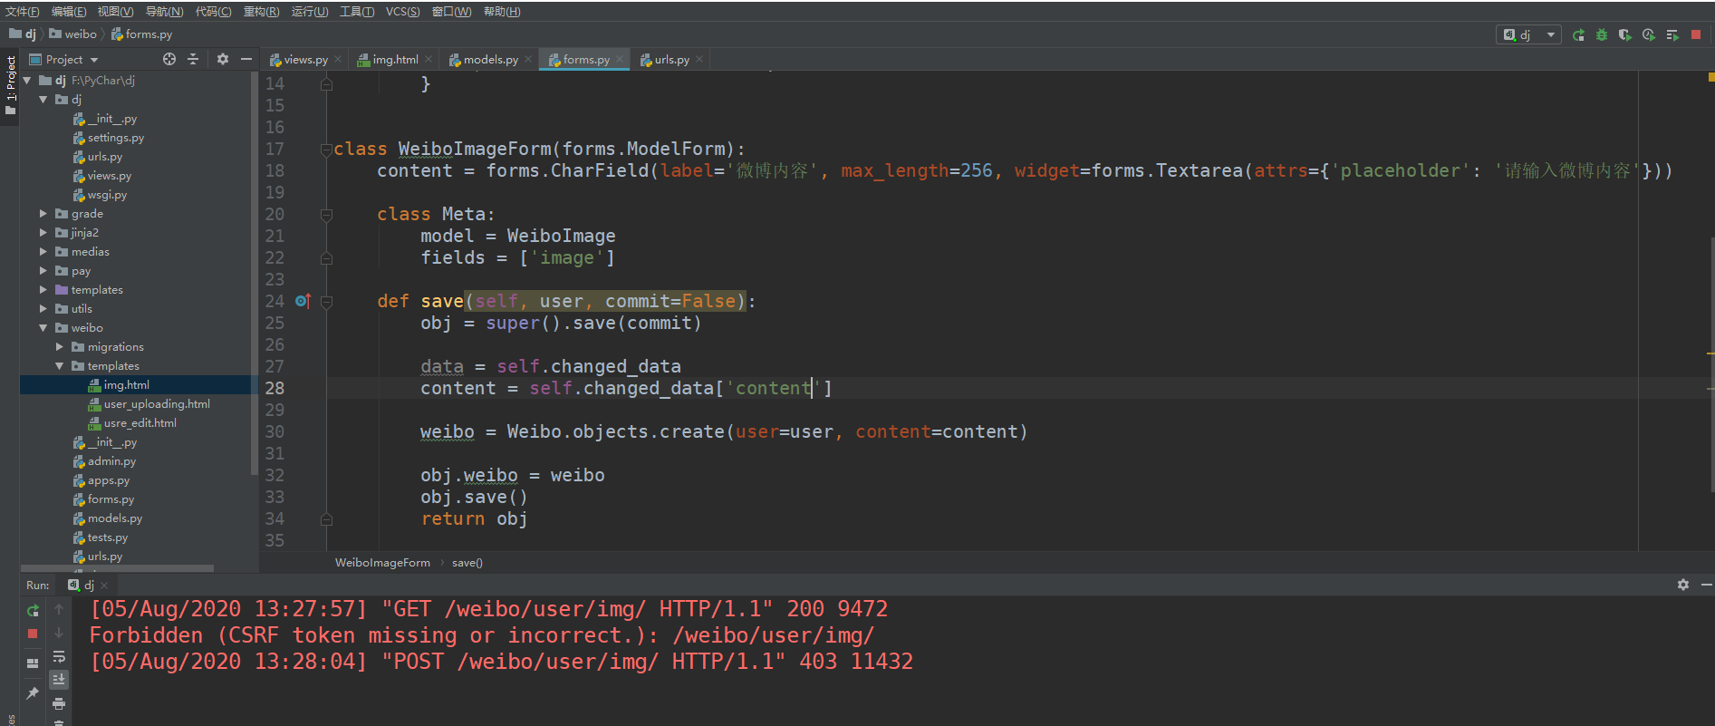
Task: Stop the running process in top toolbar
Action: point(1696,34)
